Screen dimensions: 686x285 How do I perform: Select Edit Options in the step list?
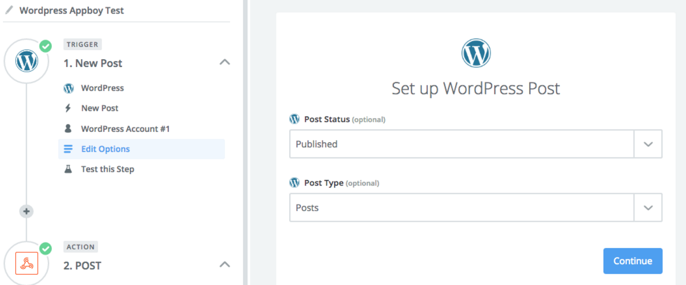click(105, 149)
